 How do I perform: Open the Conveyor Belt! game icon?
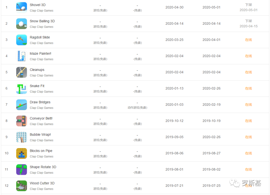click(x=21, y=121)
